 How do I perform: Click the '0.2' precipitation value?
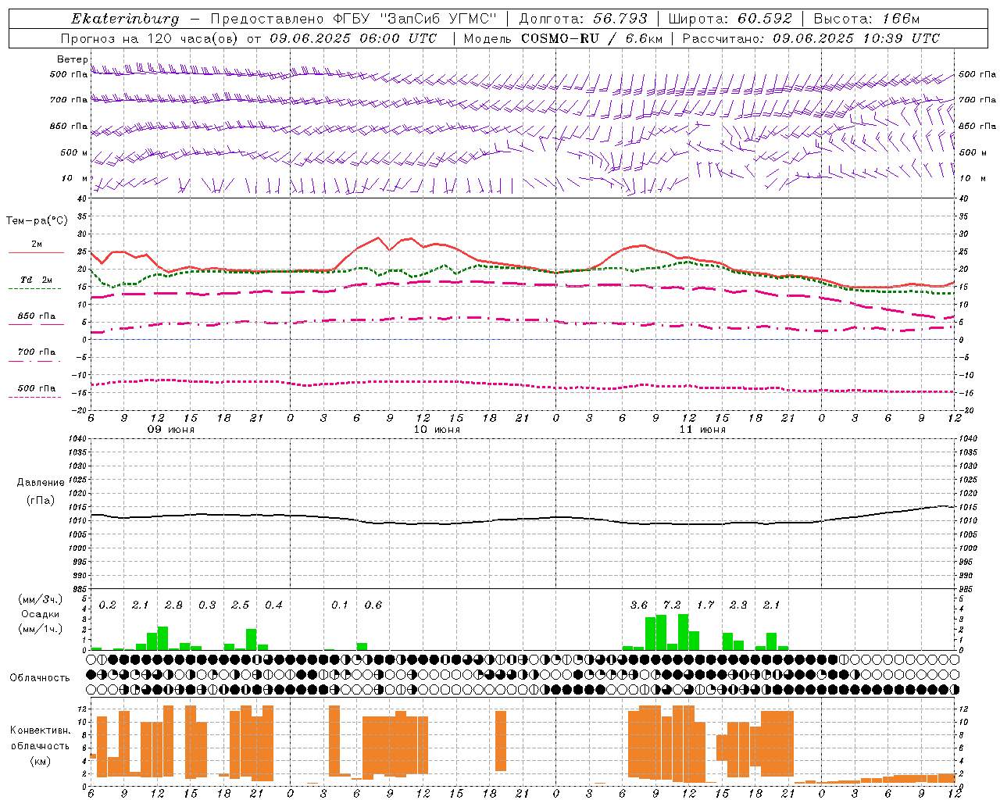108,605
